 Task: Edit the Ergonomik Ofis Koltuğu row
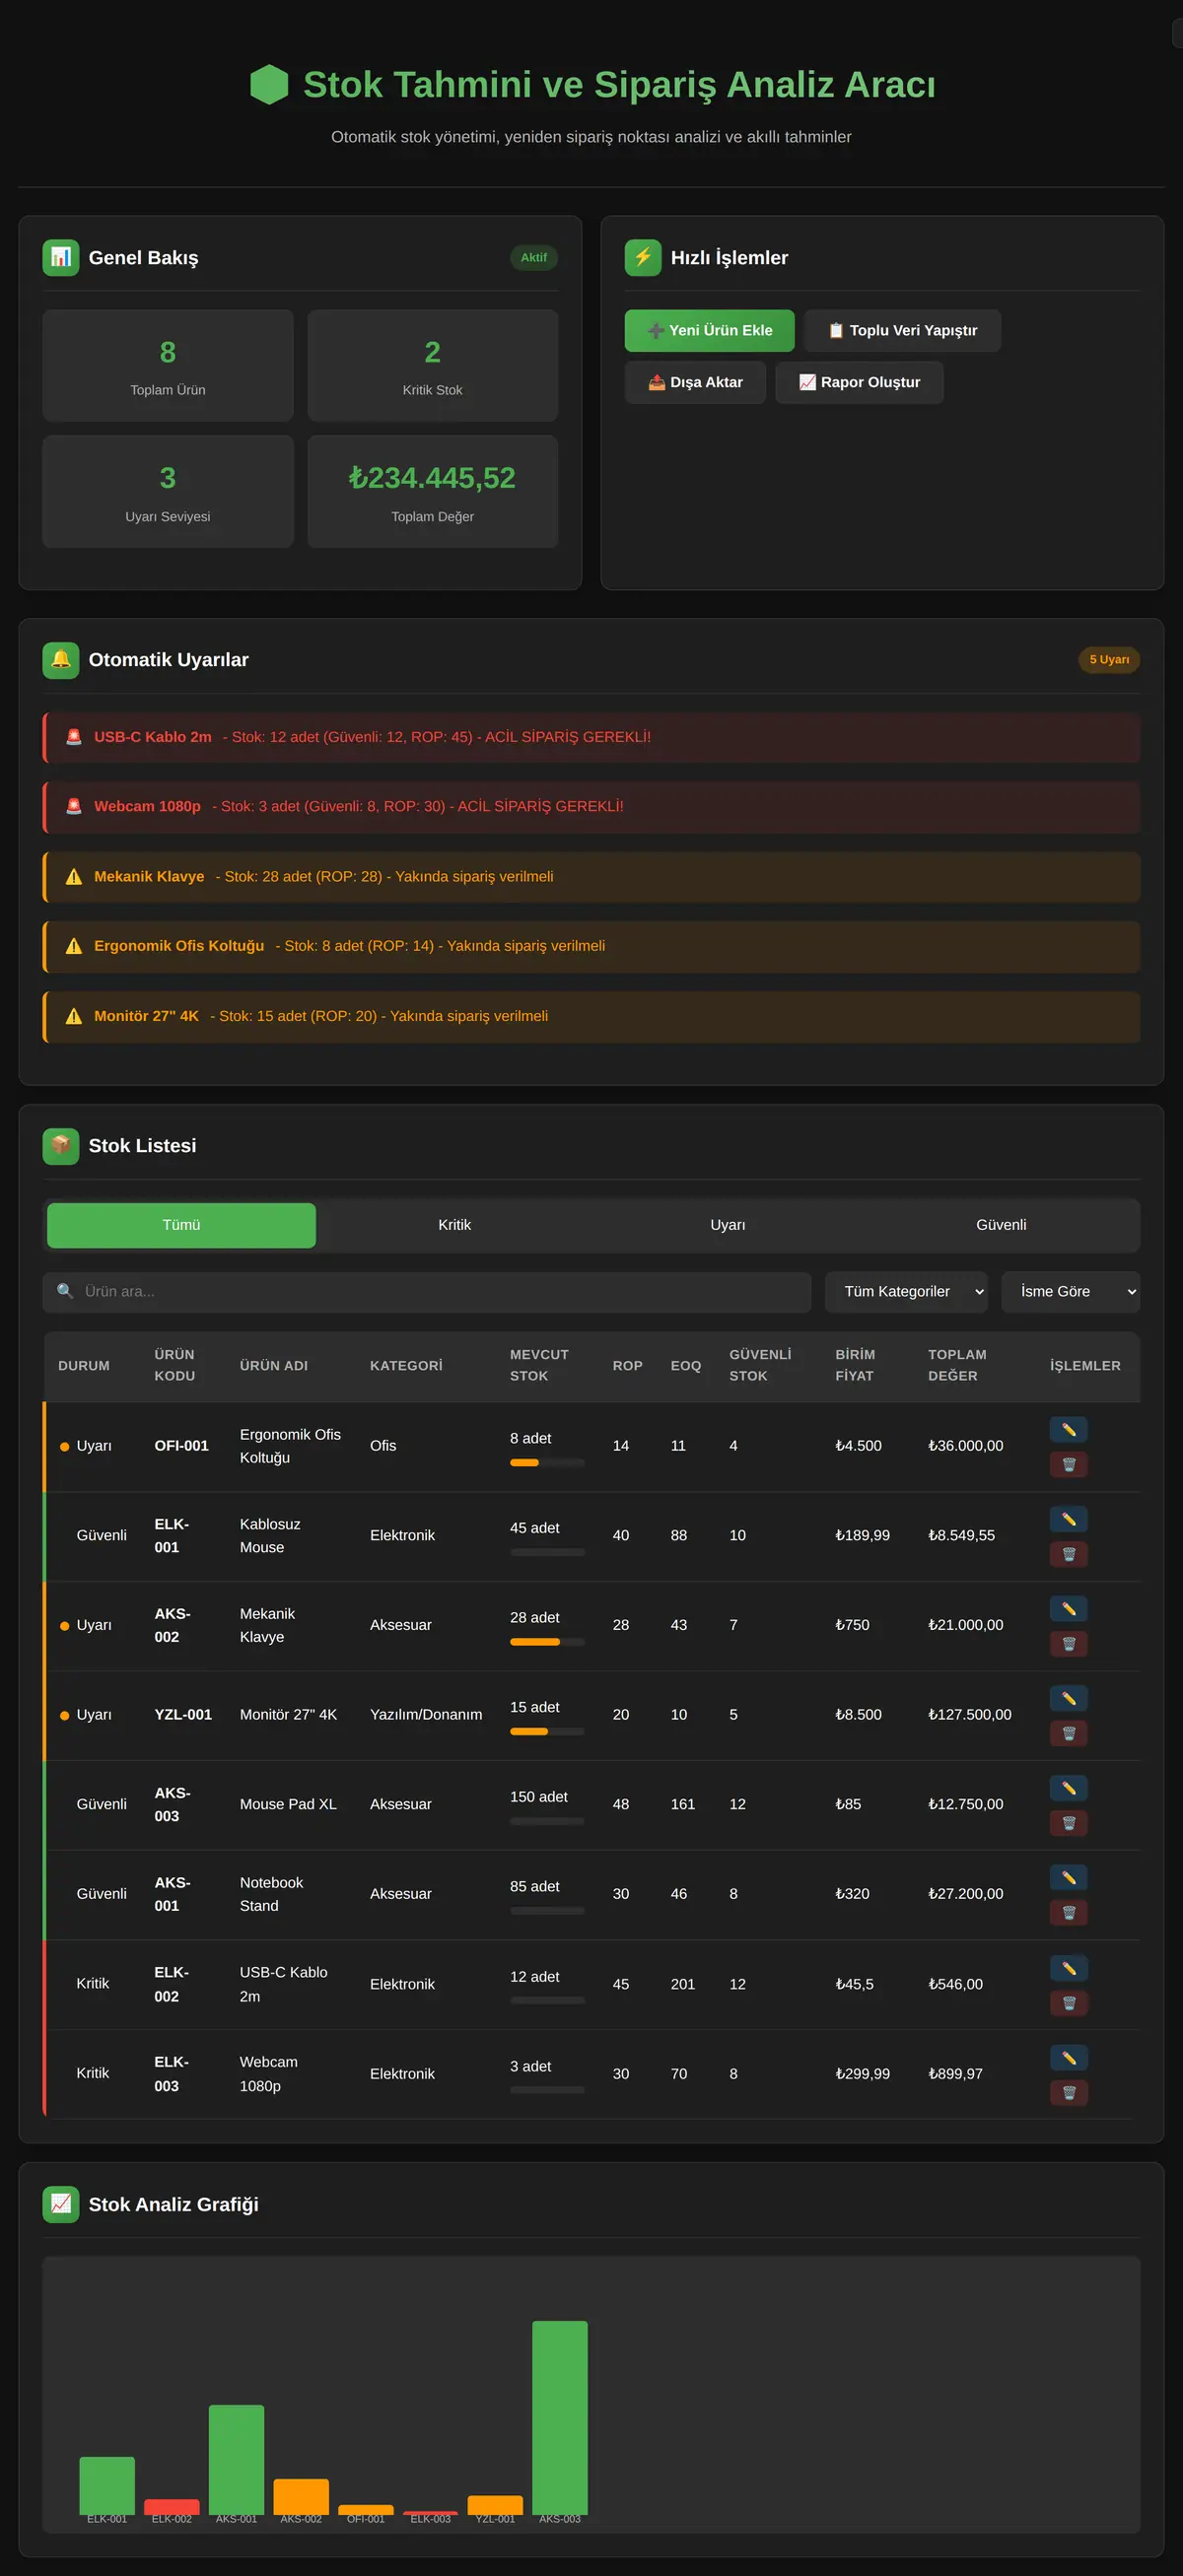pos(1068,1429)
